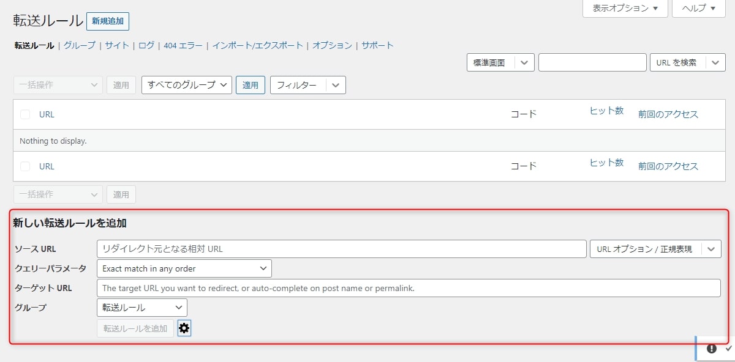
Task: Click the Nothing to display. row text
Action: [x=53, y=141]
